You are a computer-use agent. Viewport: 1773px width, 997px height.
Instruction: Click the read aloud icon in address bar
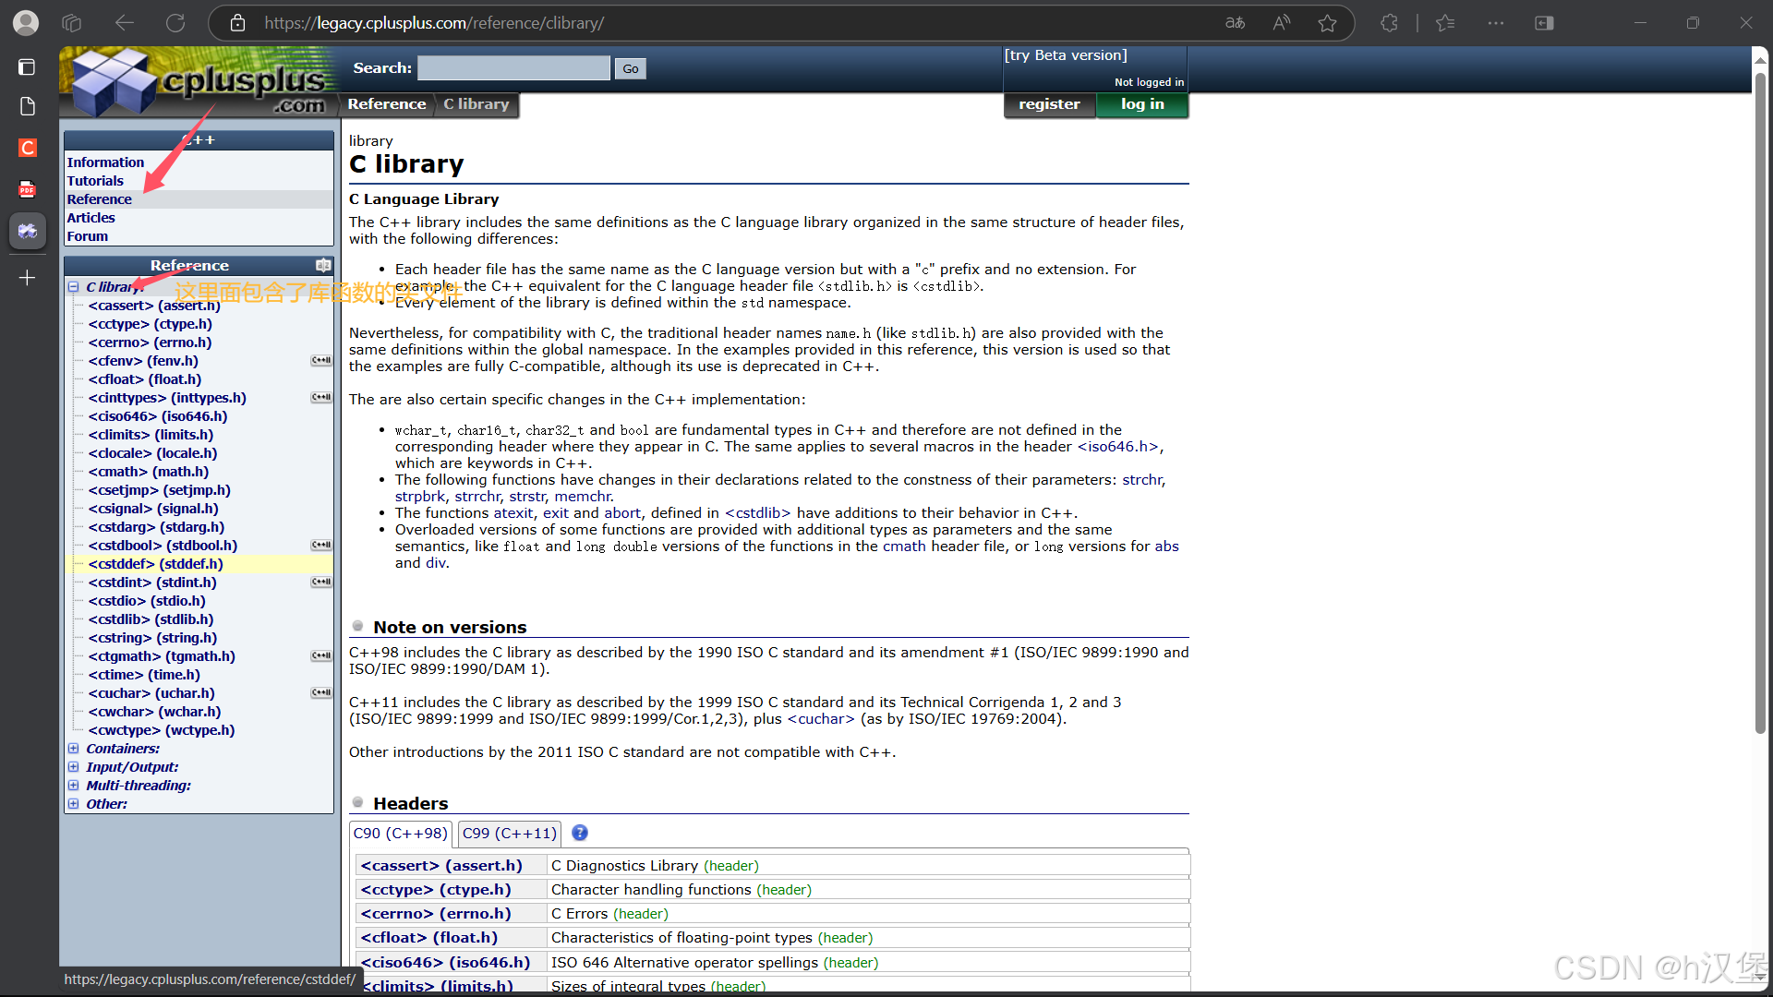point(1282,23)
